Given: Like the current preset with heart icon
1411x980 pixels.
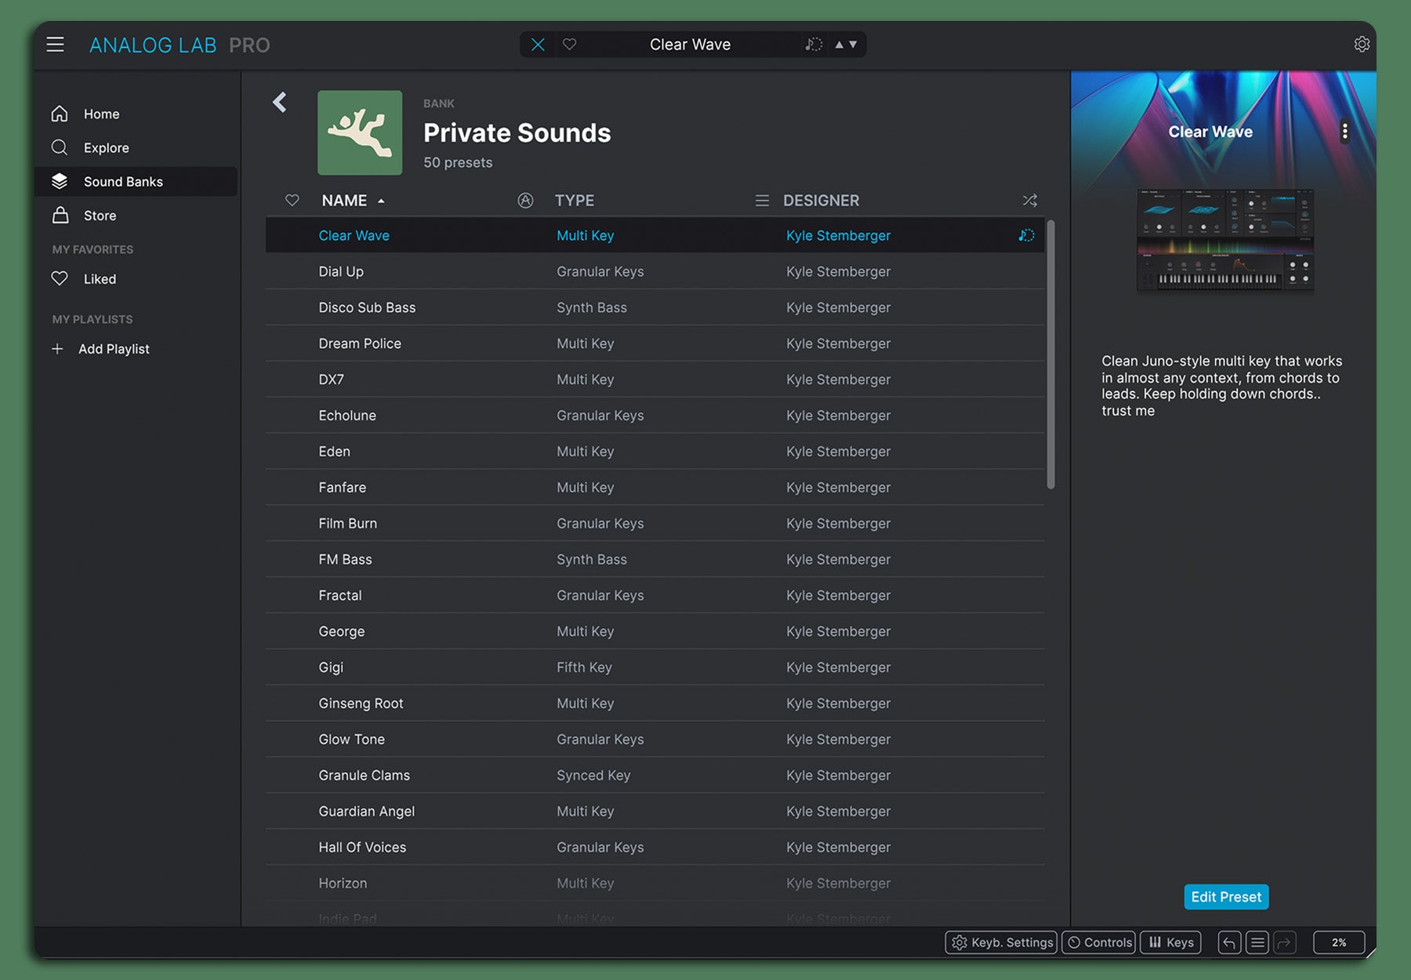Looking at the screenshot, I should pos(570,45).
